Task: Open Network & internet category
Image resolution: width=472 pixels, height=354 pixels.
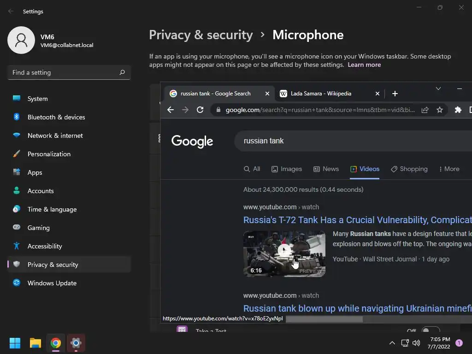Action: pos(69,136)
